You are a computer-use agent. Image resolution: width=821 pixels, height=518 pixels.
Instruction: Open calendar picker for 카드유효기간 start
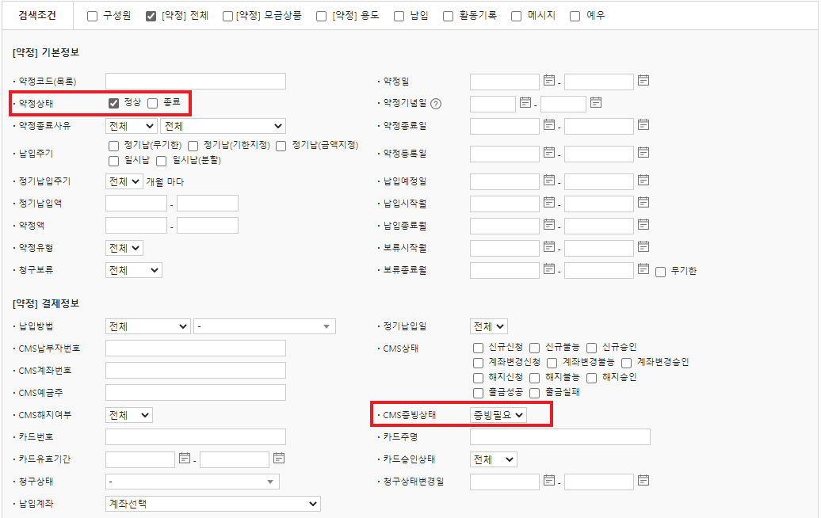[184, 459]
